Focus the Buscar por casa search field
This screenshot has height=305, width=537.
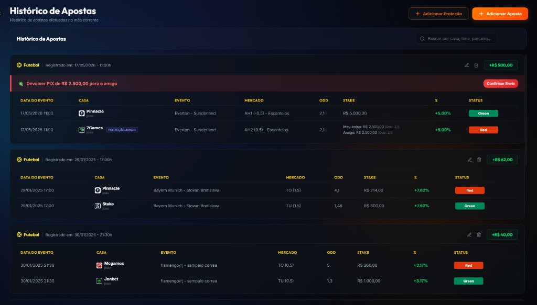pos(456,39)
